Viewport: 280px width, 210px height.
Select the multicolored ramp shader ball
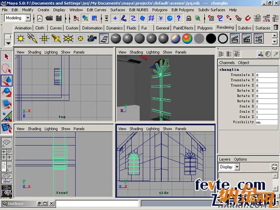coord(187,38)
